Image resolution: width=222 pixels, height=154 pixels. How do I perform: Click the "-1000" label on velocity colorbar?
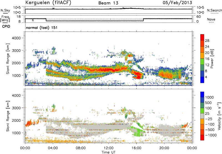point(211,135)
